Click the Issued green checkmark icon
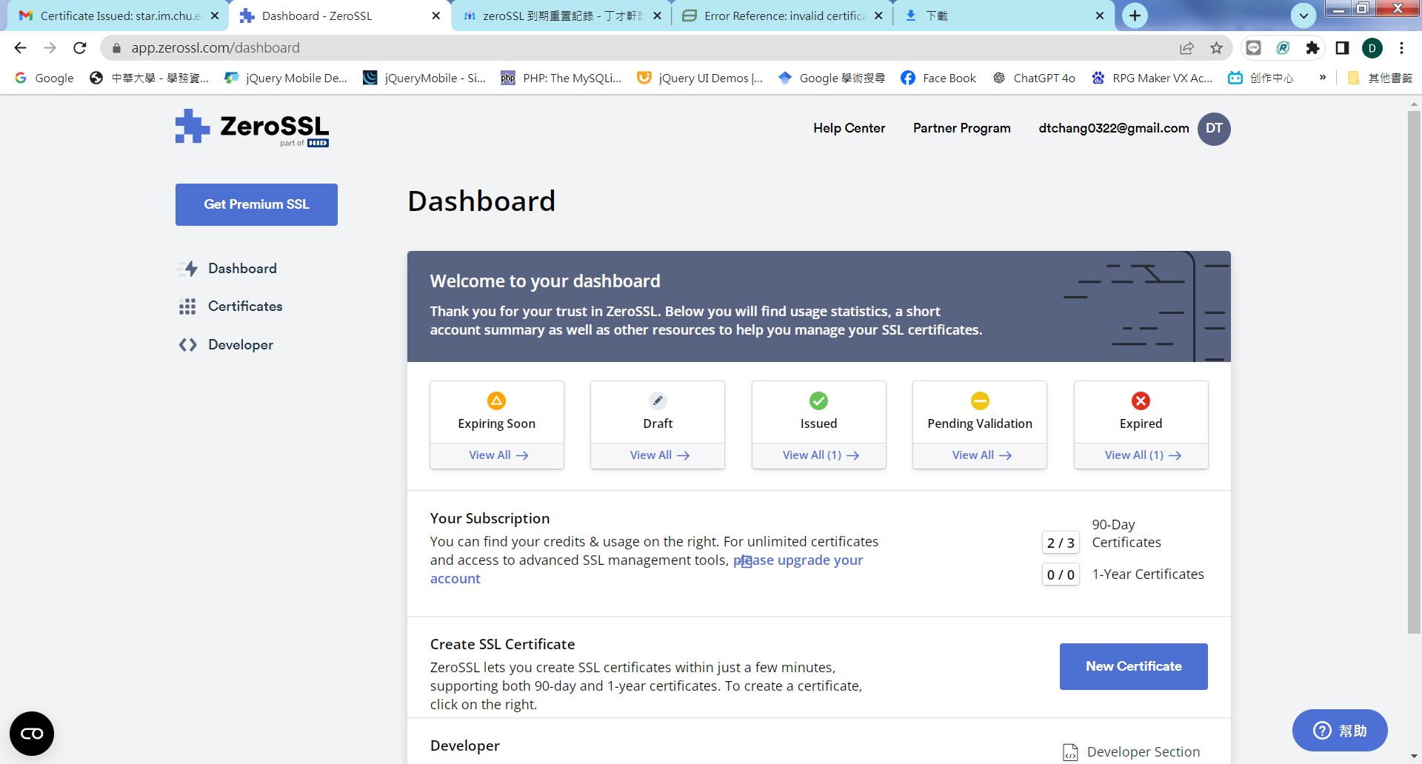This screenshot has height=764, width=1422. coord(818,401)
